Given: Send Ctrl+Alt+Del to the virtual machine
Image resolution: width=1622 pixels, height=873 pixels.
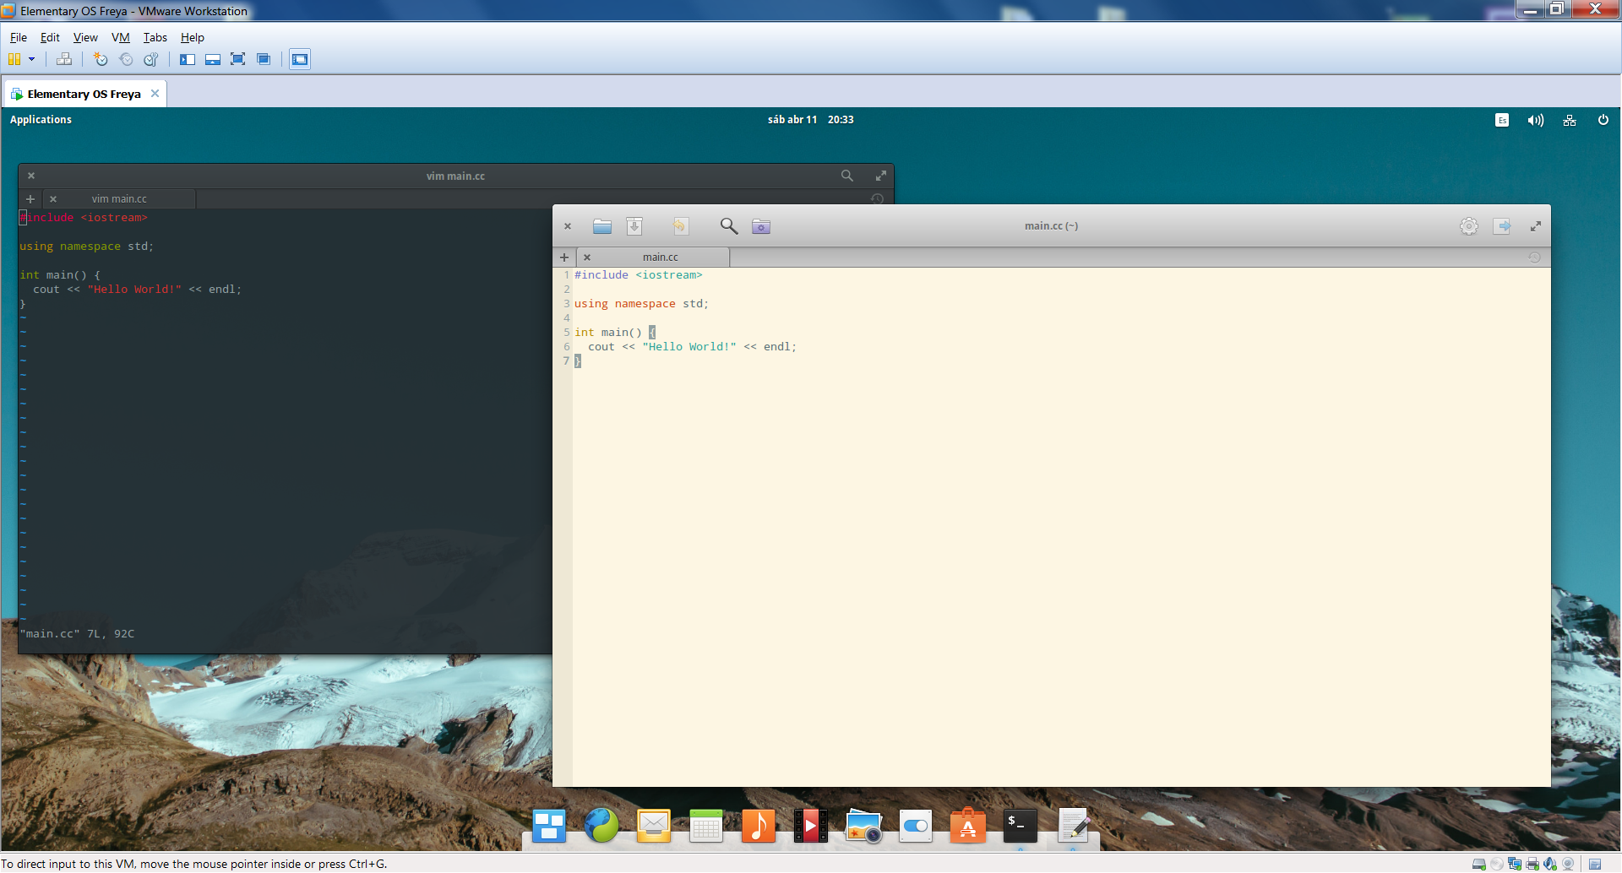Looking at the screenshot, I should point(64,59).
